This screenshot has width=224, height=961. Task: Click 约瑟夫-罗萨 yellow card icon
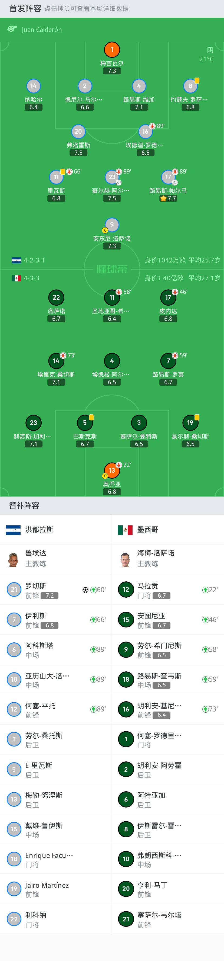coord(197,81)
